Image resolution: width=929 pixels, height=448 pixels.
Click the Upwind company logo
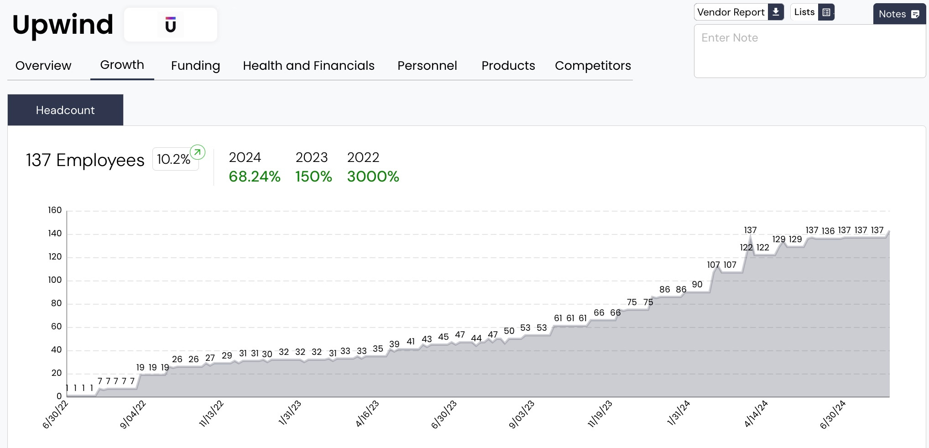(x=171, y=25)
